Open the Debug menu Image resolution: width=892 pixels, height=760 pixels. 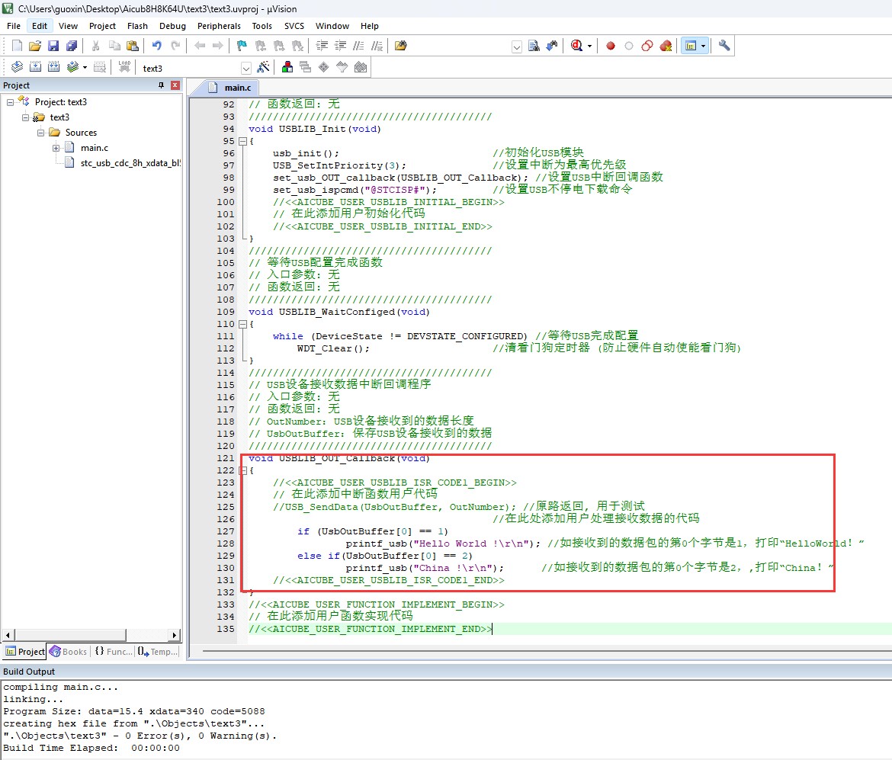click(172, 26)
